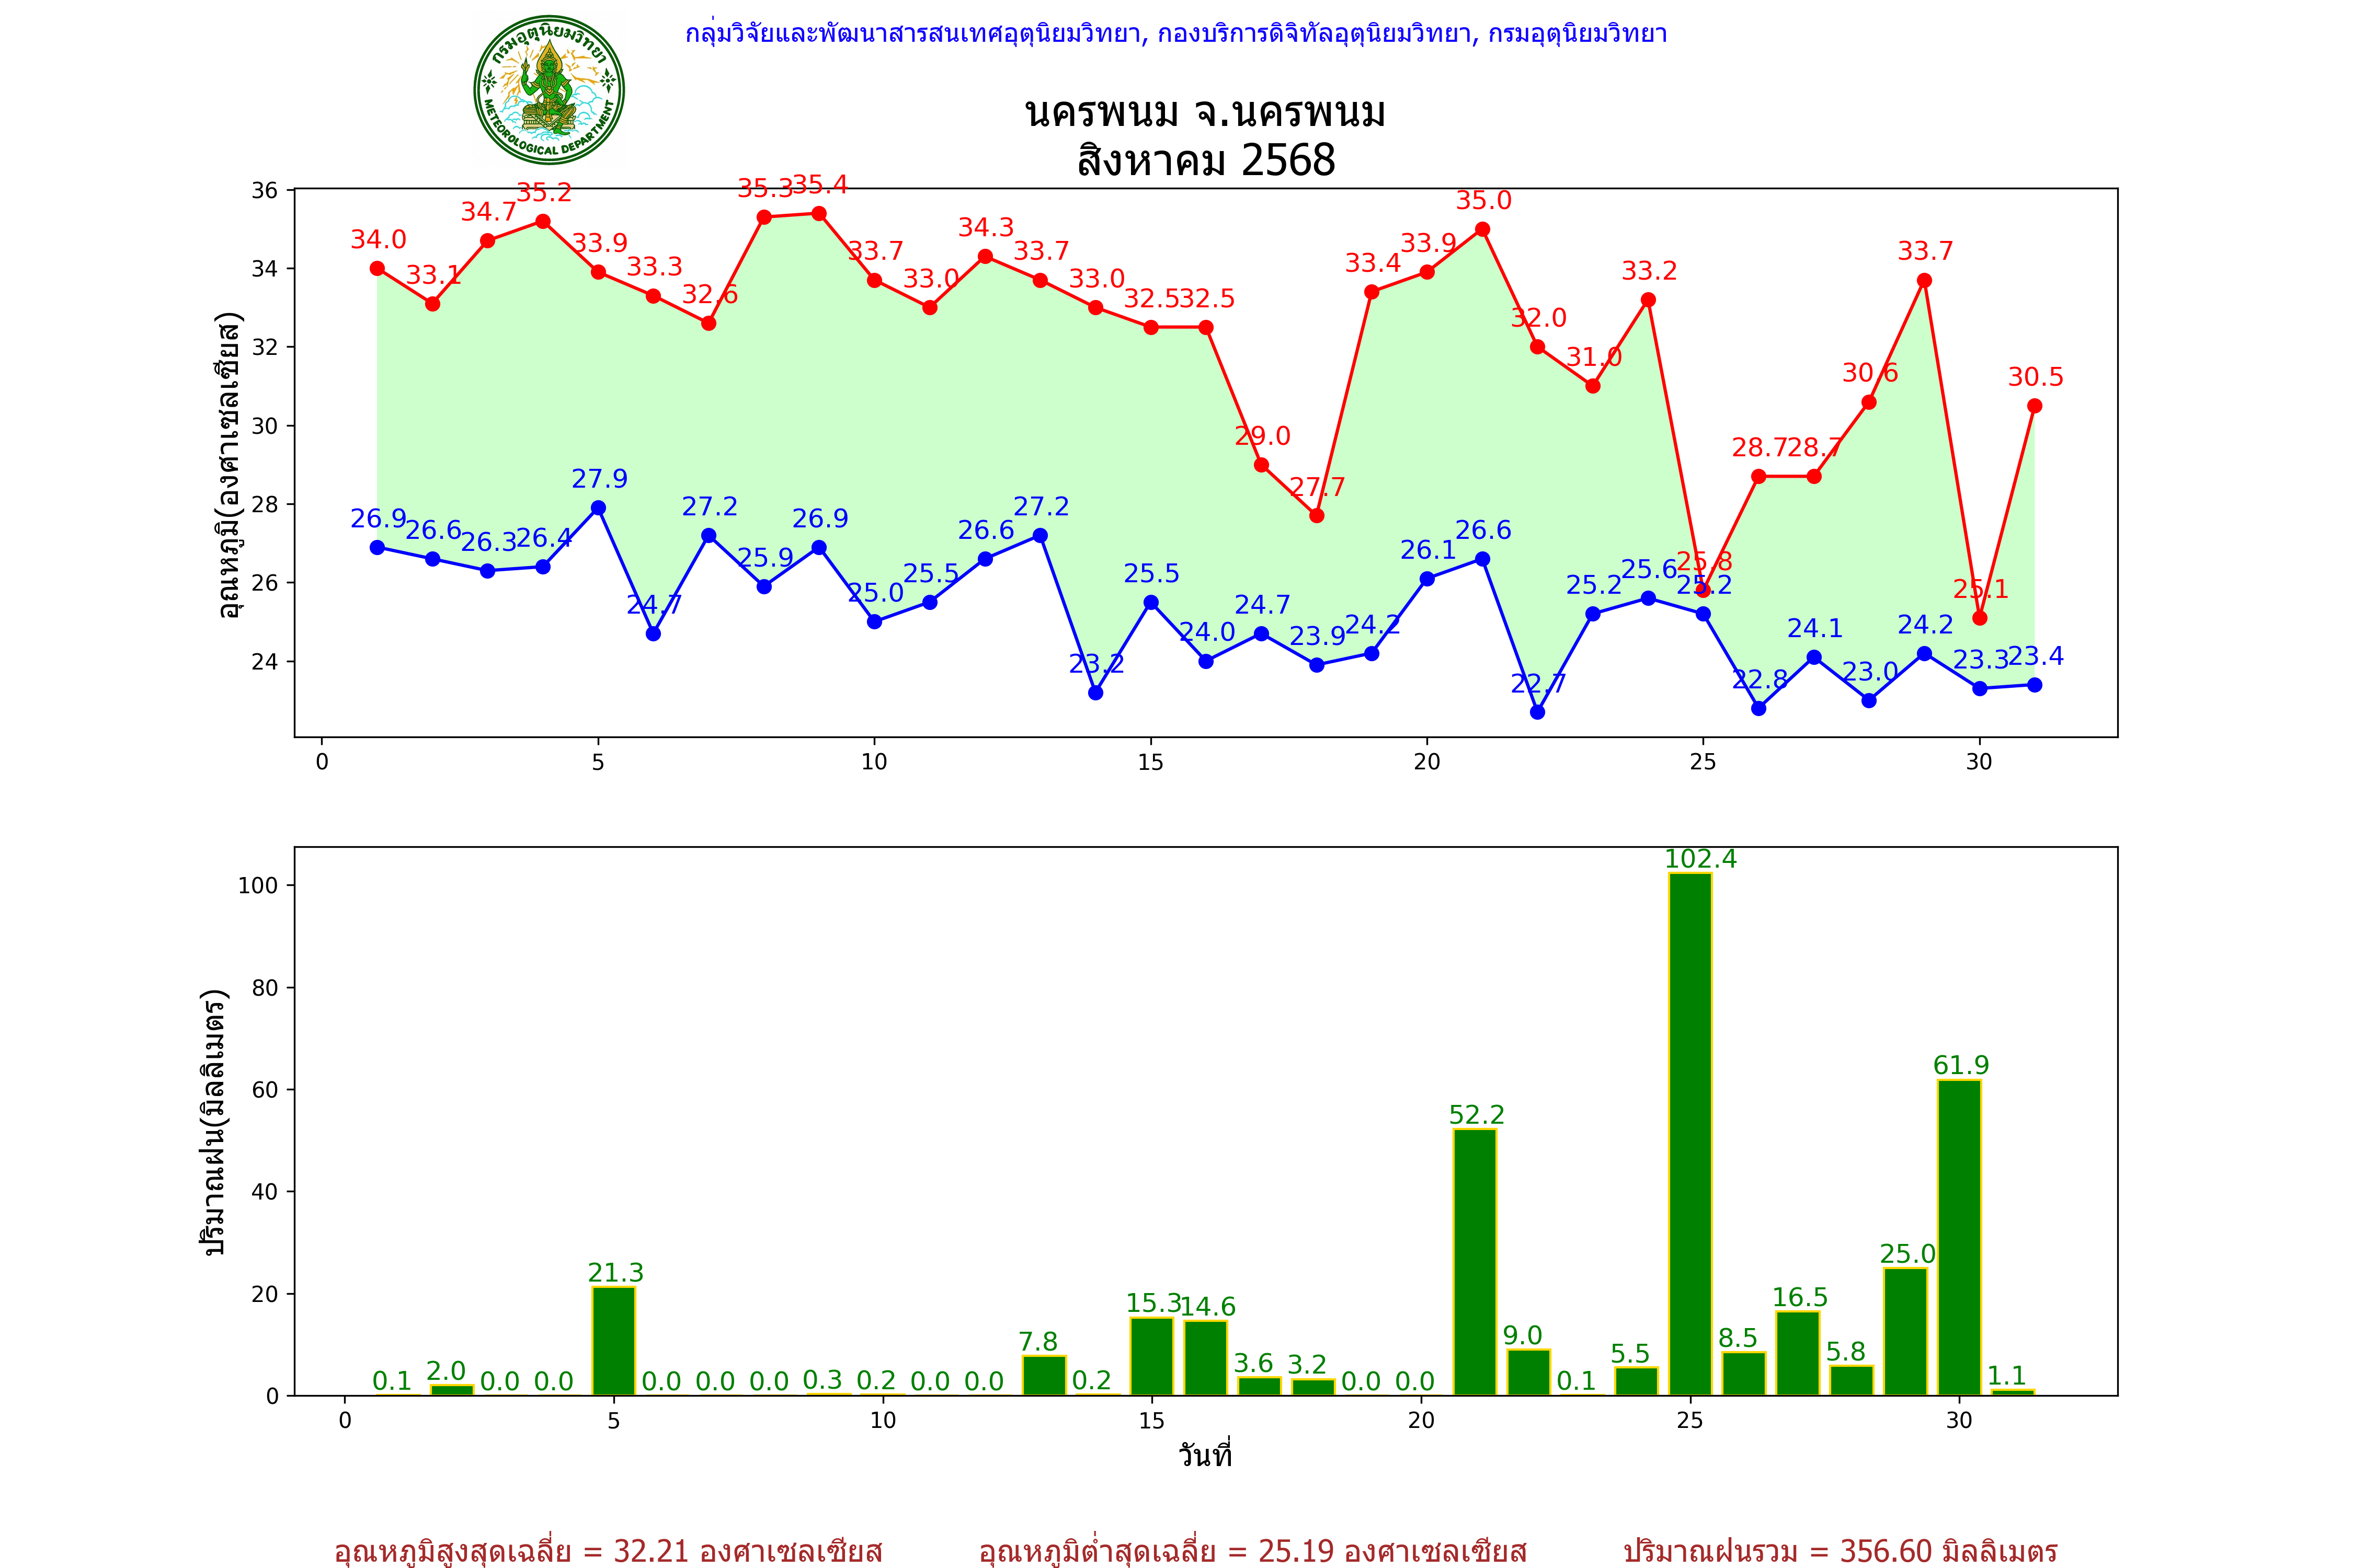Image resolution: width=2353 pixels, height=1568 pixels.
Task: Click the 61.9 rainfall bar
Action: 1959,1237
